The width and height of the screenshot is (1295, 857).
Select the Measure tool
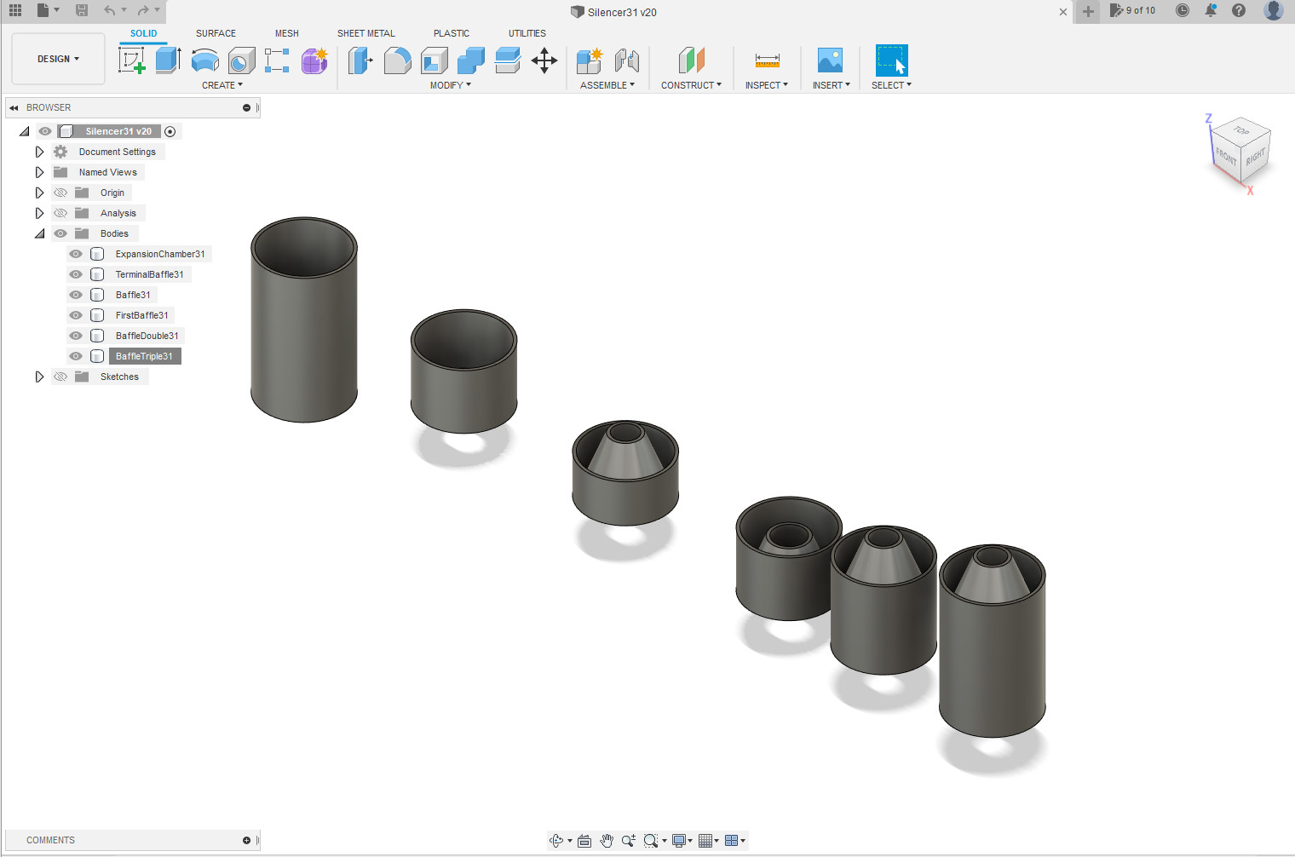767,60
